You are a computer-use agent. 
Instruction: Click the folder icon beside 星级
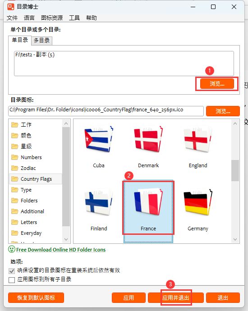click(15, 146)
